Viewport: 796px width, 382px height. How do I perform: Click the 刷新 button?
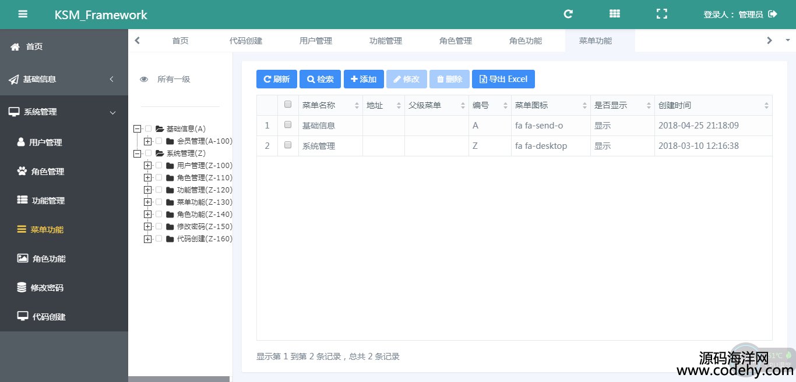point(277,79)
